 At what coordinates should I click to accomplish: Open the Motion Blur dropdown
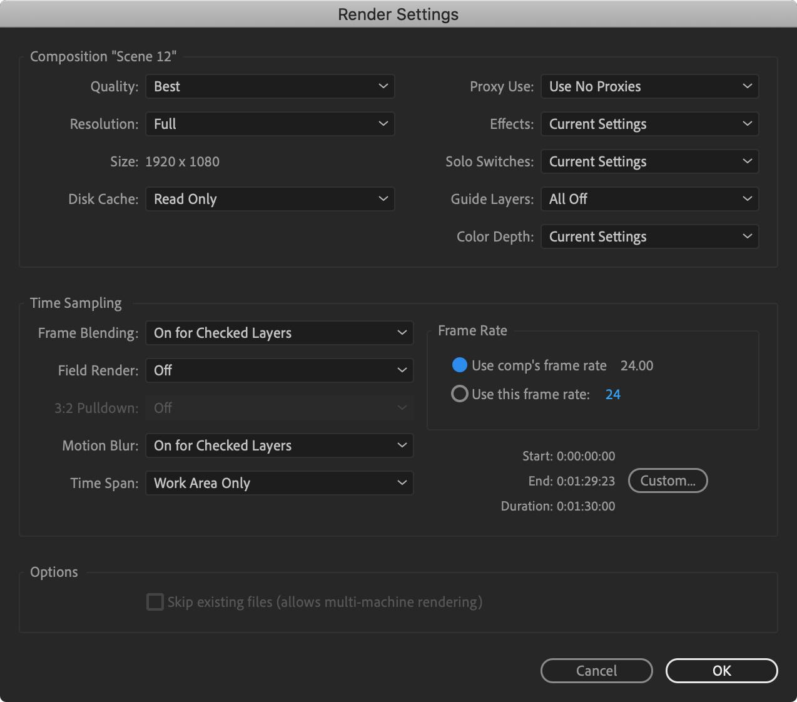[280, 445]
